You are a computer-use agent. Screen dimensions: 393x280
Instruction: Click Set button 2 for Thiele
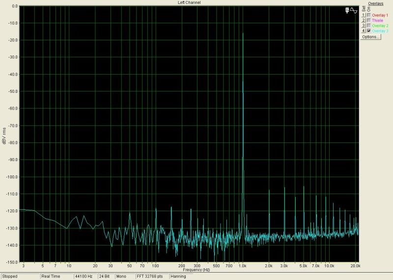click(364, 20)
